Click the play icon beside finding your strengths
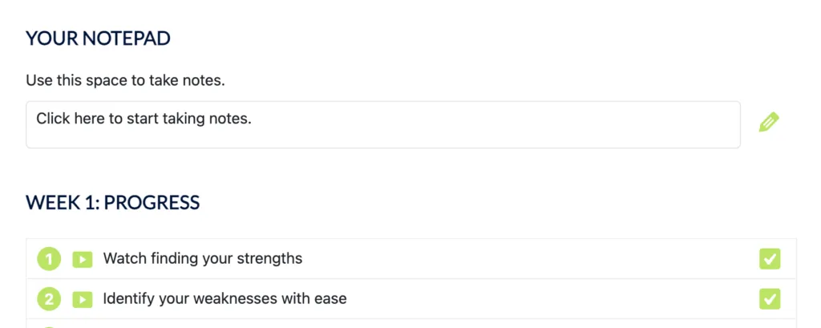Image resolution: width=821 pixels, height=328 pixels. click(82, 259)
